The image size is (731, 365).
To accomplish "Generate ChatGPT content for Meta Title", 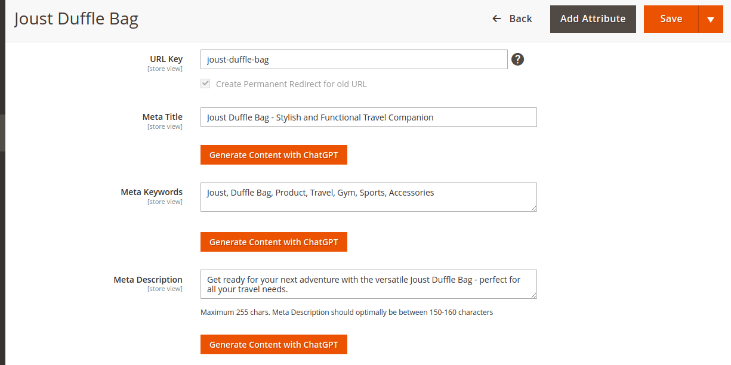I will tap(273, 155).
